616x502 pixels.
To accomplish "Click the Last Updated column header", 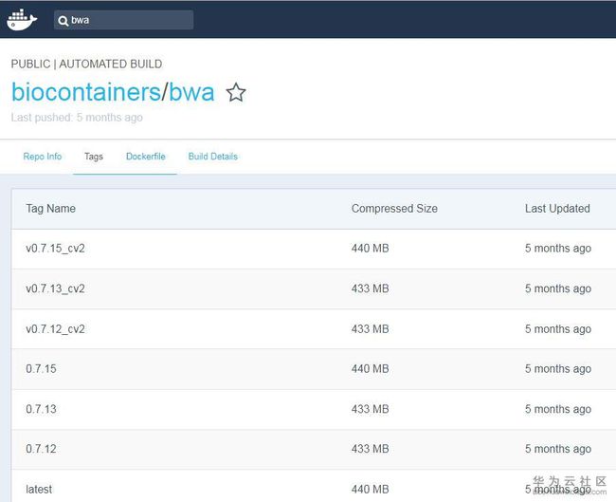I will click(557, 209).
